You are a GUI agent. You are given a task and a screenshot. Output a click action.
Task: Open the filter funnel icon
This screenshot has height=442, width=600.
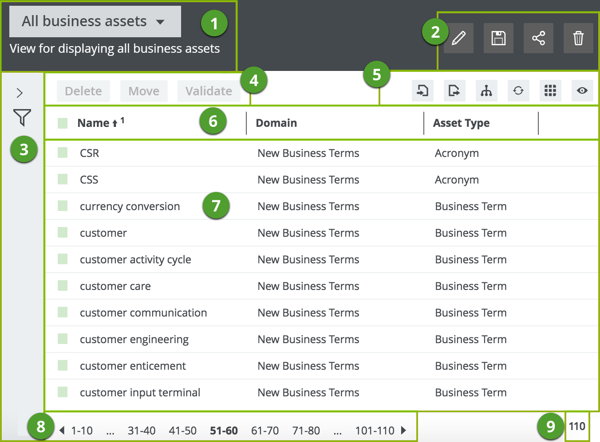pyautogui.click(x=22, y=117)
